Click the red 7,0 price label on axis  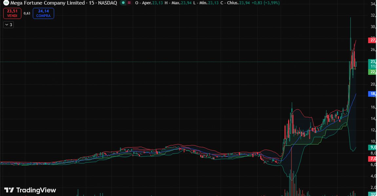[372, 159]
